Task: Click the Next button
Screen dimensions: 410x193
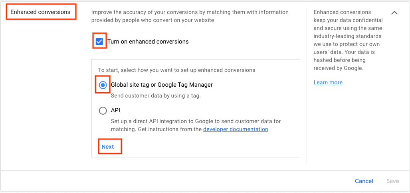Action: (x=108, y=147)
